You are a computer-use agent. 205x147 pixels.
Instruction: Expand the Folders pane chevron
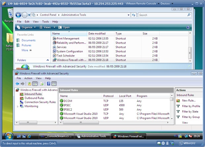(x=48, y=60)
